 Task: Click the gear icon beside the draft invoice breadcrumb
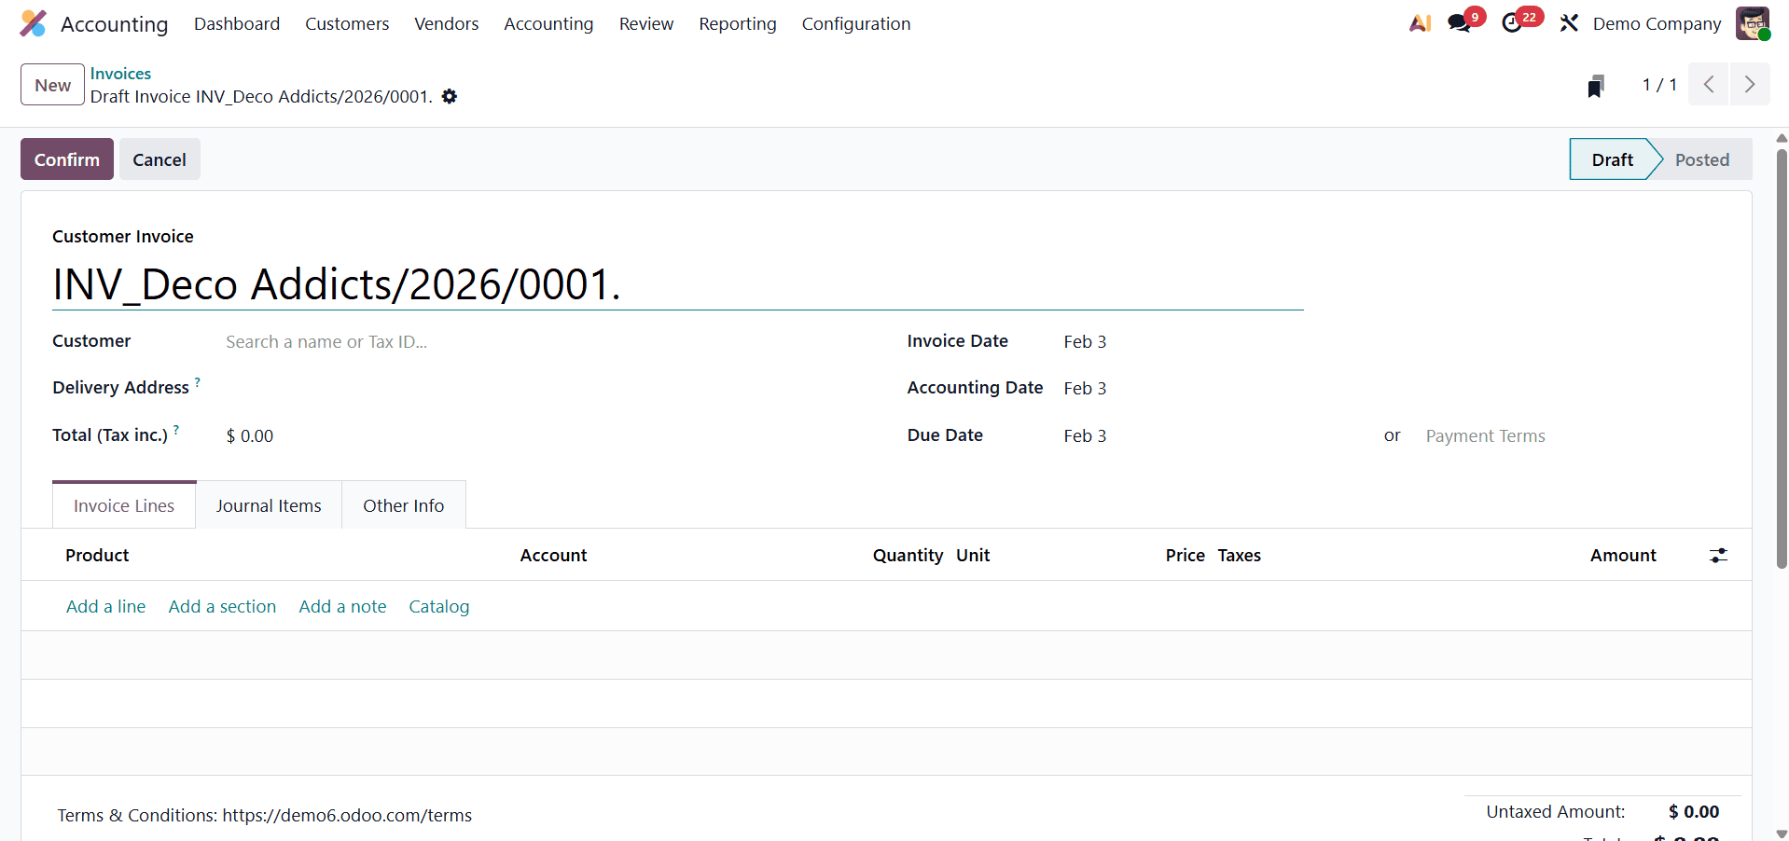click(x=450, y=96)
